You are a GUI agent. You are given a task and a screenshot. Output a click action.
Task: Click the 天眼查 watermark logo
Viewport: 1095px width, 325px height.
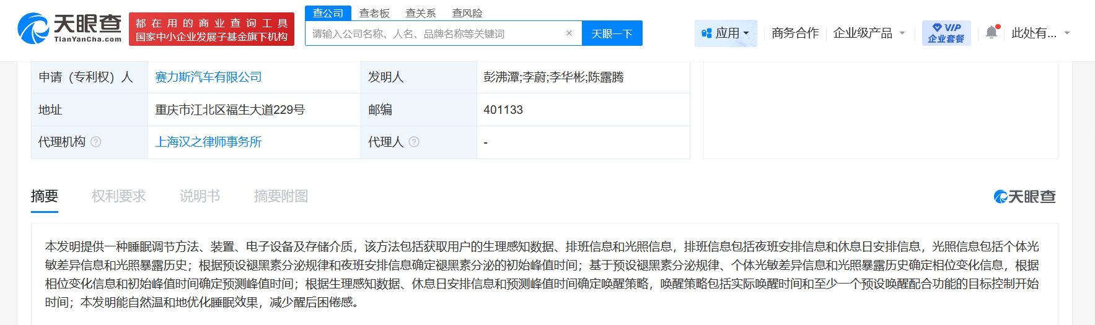tap(1024, 197)
